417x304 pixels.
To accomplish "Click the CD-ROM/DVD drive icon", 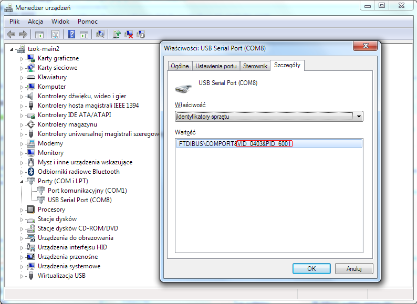I will click(31, 228).
